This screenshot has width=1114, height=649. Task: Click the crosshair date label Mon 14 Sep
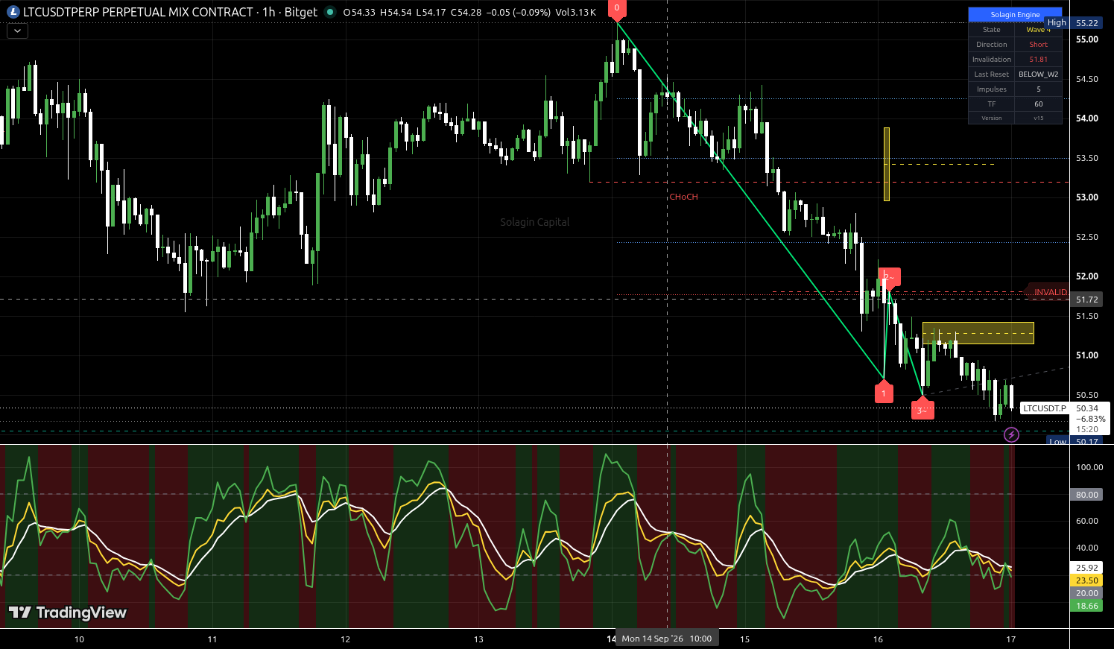[x=667, y=639]
